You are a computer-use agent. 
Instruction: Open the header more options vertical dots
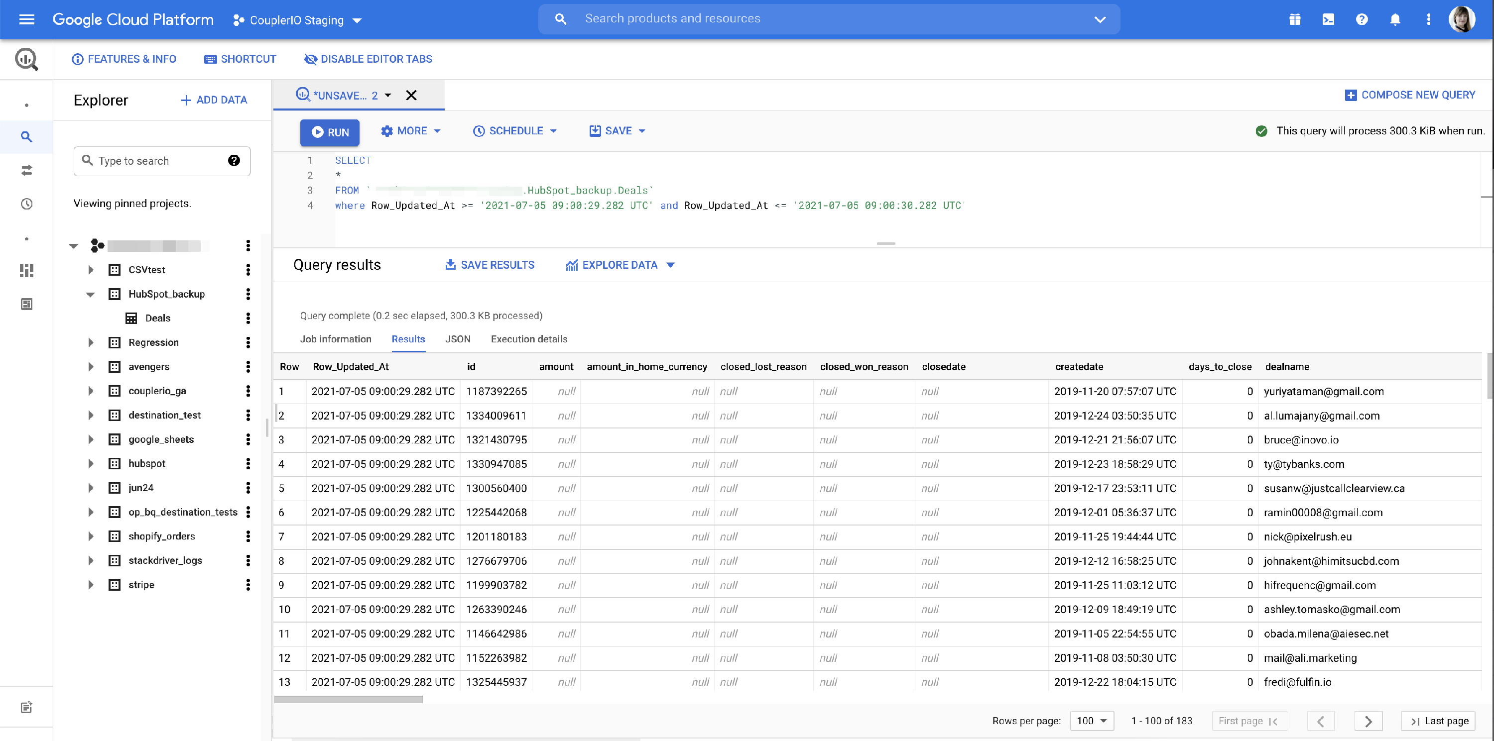(1428, 20)
